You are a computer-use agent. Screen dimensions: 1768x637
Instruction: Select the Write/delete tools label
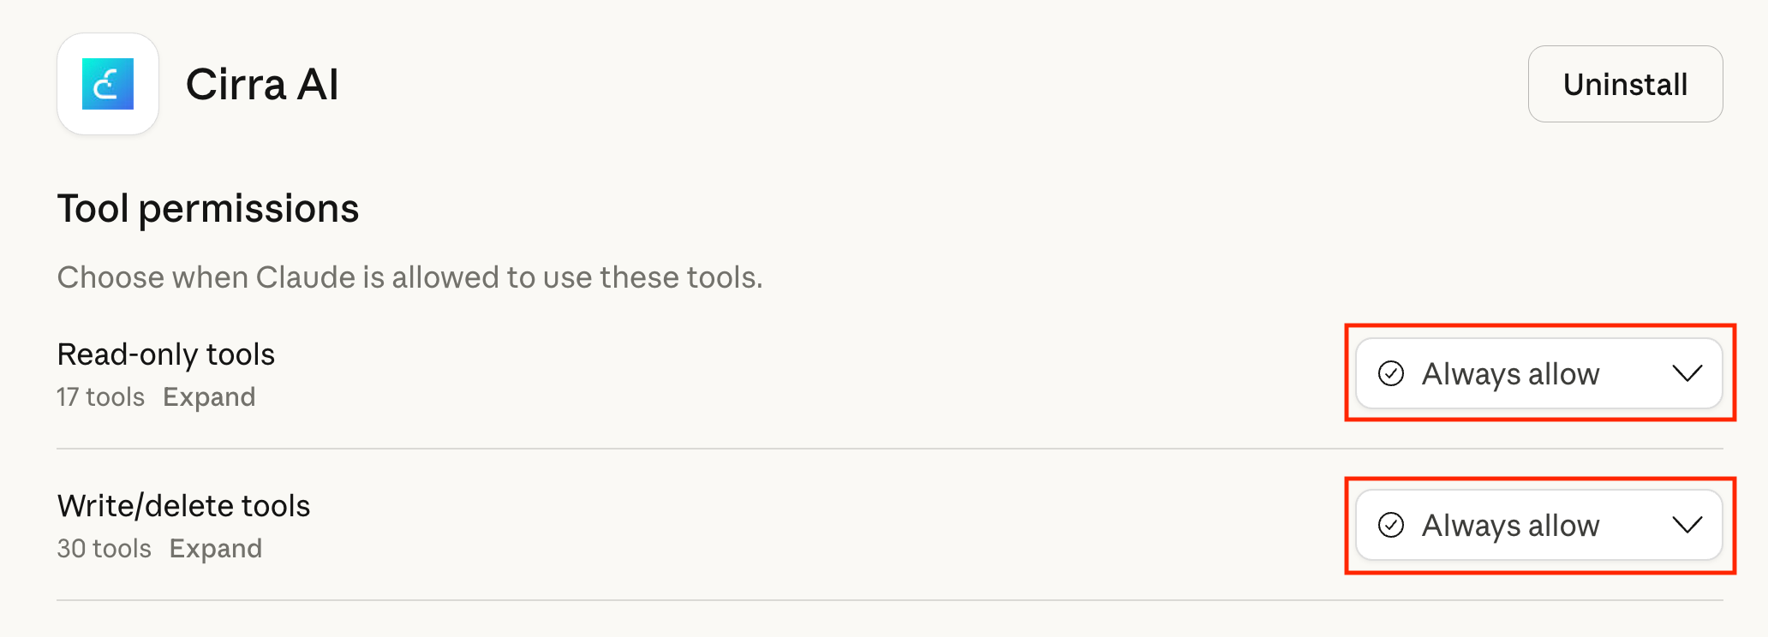click(183, 506)
